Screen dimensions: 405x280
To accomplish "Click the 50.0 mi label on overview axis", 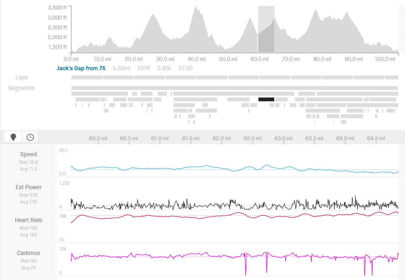I will 228,59.
